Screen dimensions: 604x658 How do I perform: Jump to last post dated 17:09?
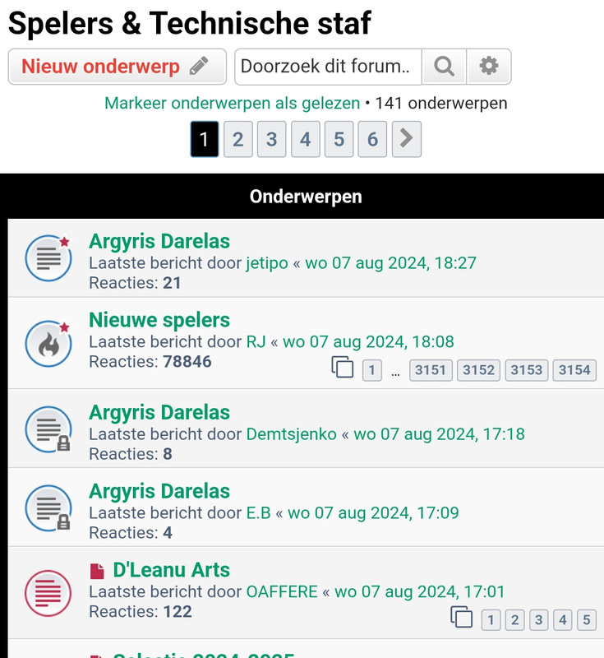(373, 513)
